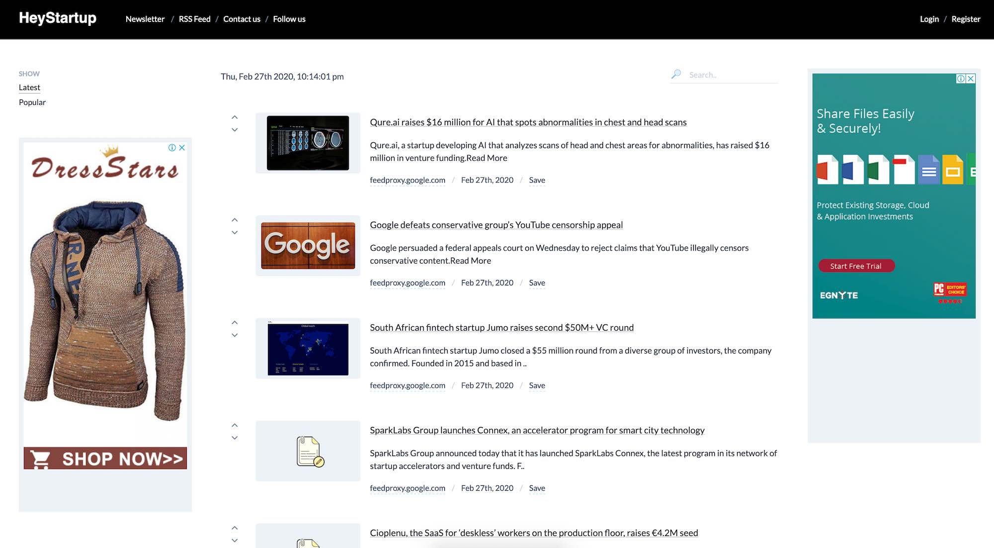The image size is (994, 548).
Task: Click the Login link
Action: pyautogui.click(x=929, y=19)
